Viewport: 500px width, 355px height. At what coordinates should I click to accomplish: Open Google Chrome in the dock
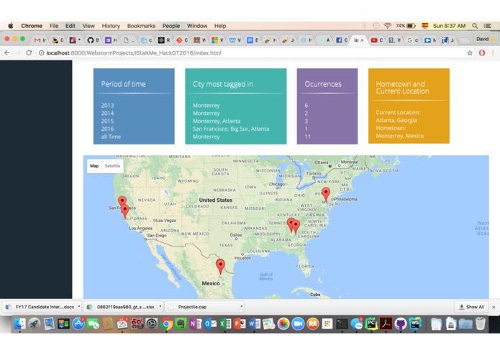pyautogui.click(x=166, y=324)
